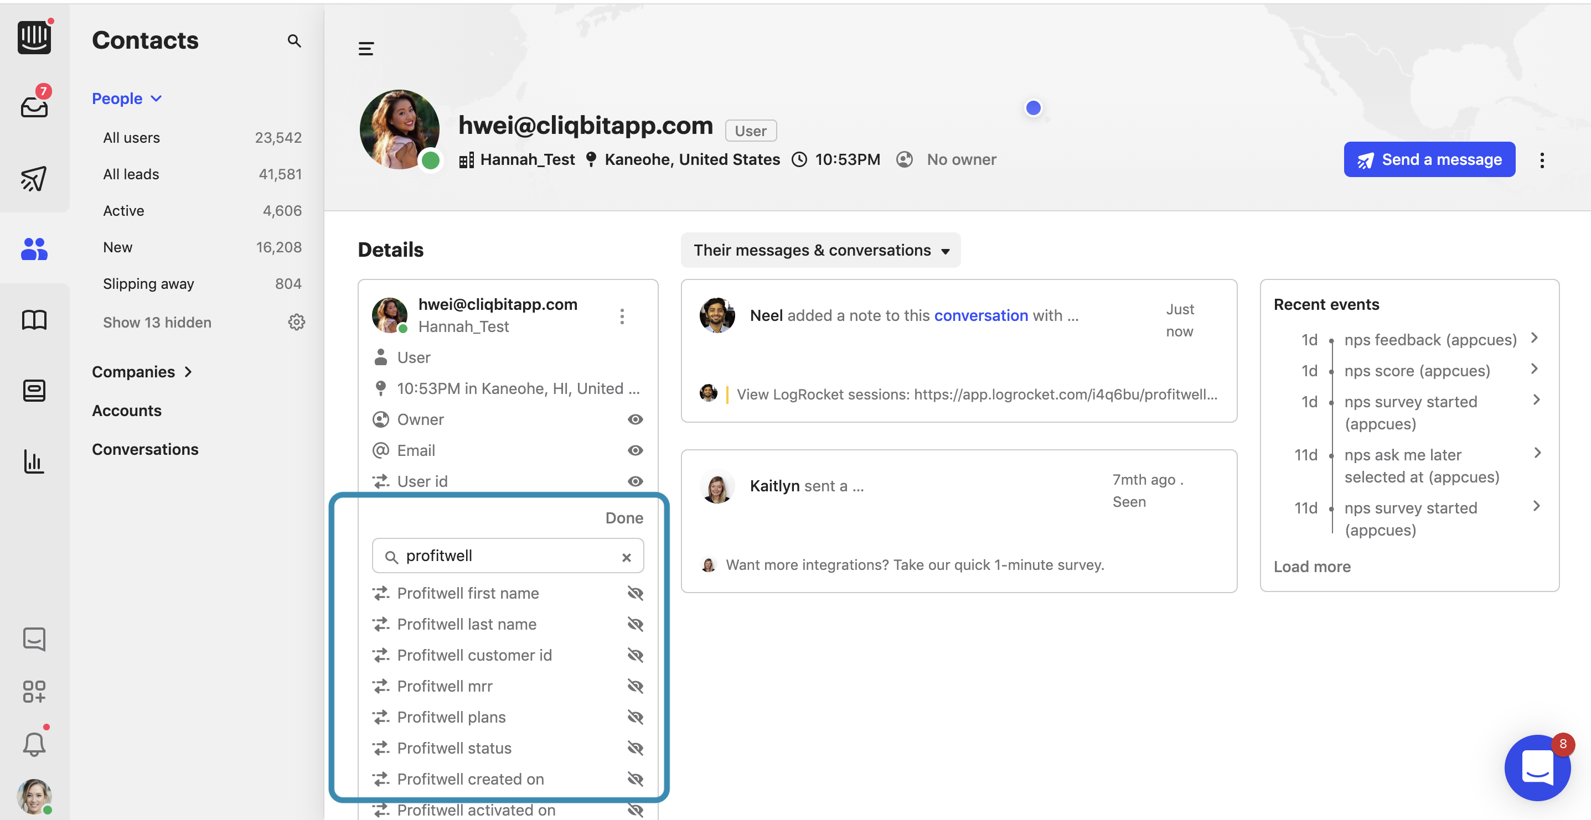
Task: Click the Contacts search magnifier icon
Action: [x=294, y=41]
